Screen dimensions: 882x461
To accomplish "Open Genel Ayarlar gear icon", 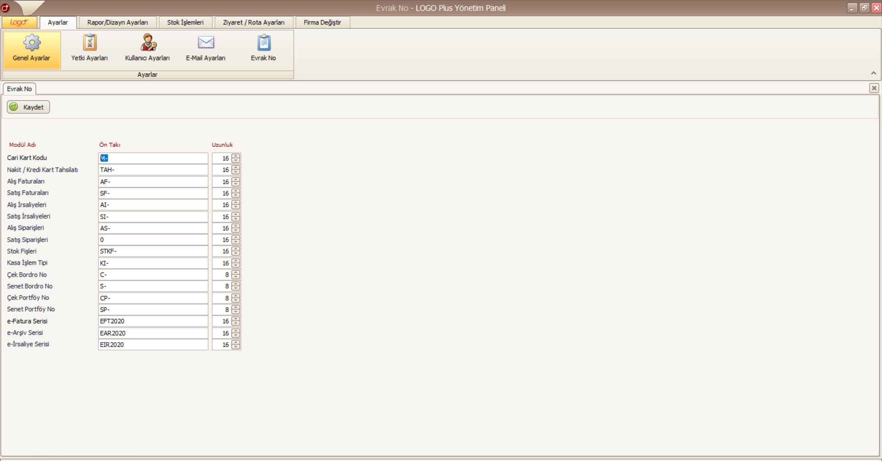I will tap(32, 43).
